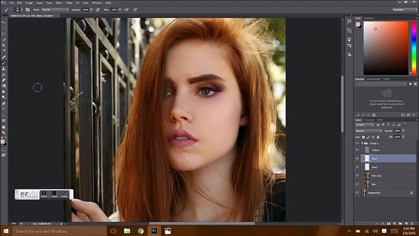Open the brush Flow slider dropdown

[x=120, y=10]
